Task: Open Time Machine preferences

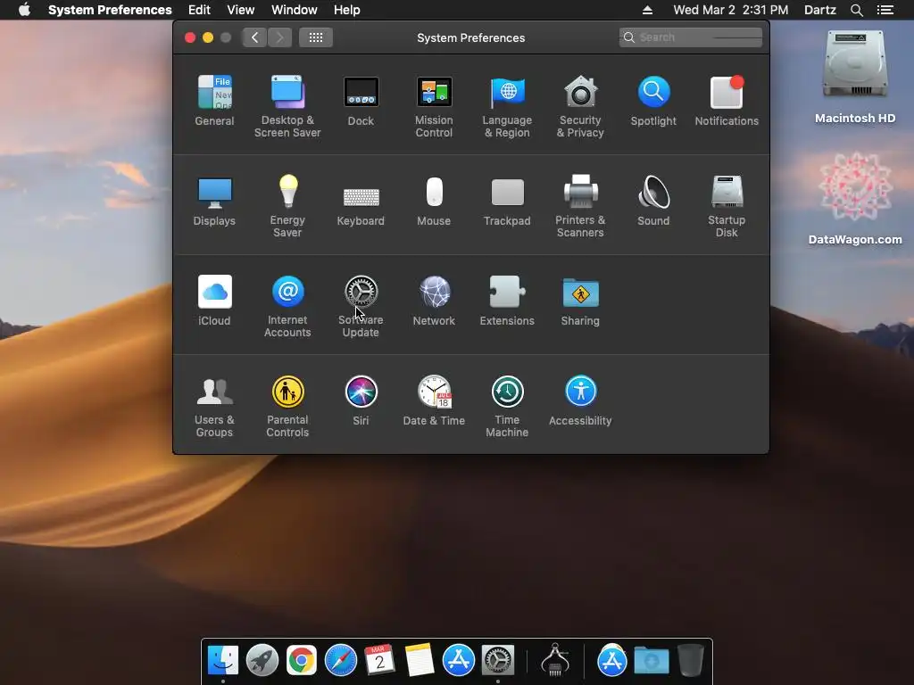Action: tap(507, 406)
